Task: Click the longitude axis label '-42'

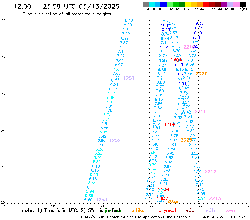Action: click(52, 206)
